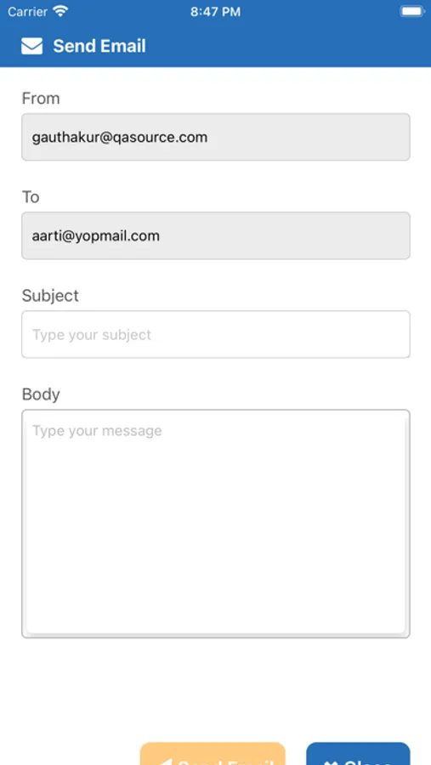This screenshot has height=765, width=431.
Task: Tap the battery icon in status bar
Action: pyautogui.click(x=412, y=11)
